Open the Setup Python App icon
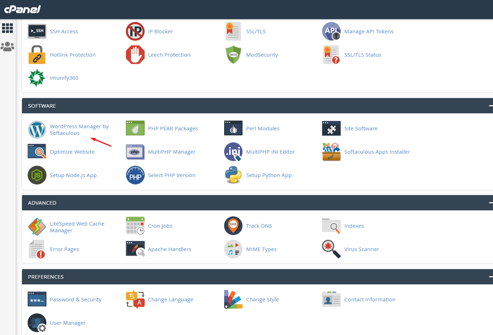Viewport: 493px width, 335px height. click(x=233, y=175)
